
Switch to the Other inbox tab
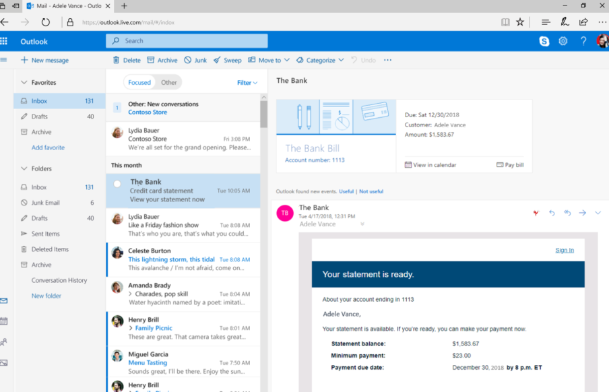coord(168,83)
